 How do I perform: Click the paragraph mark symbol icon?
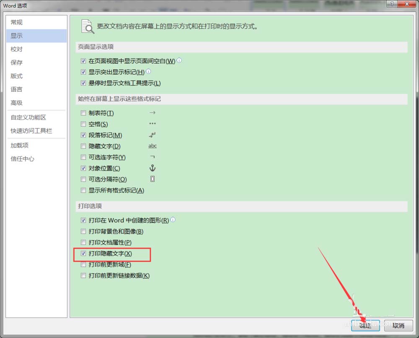(153, 135)
